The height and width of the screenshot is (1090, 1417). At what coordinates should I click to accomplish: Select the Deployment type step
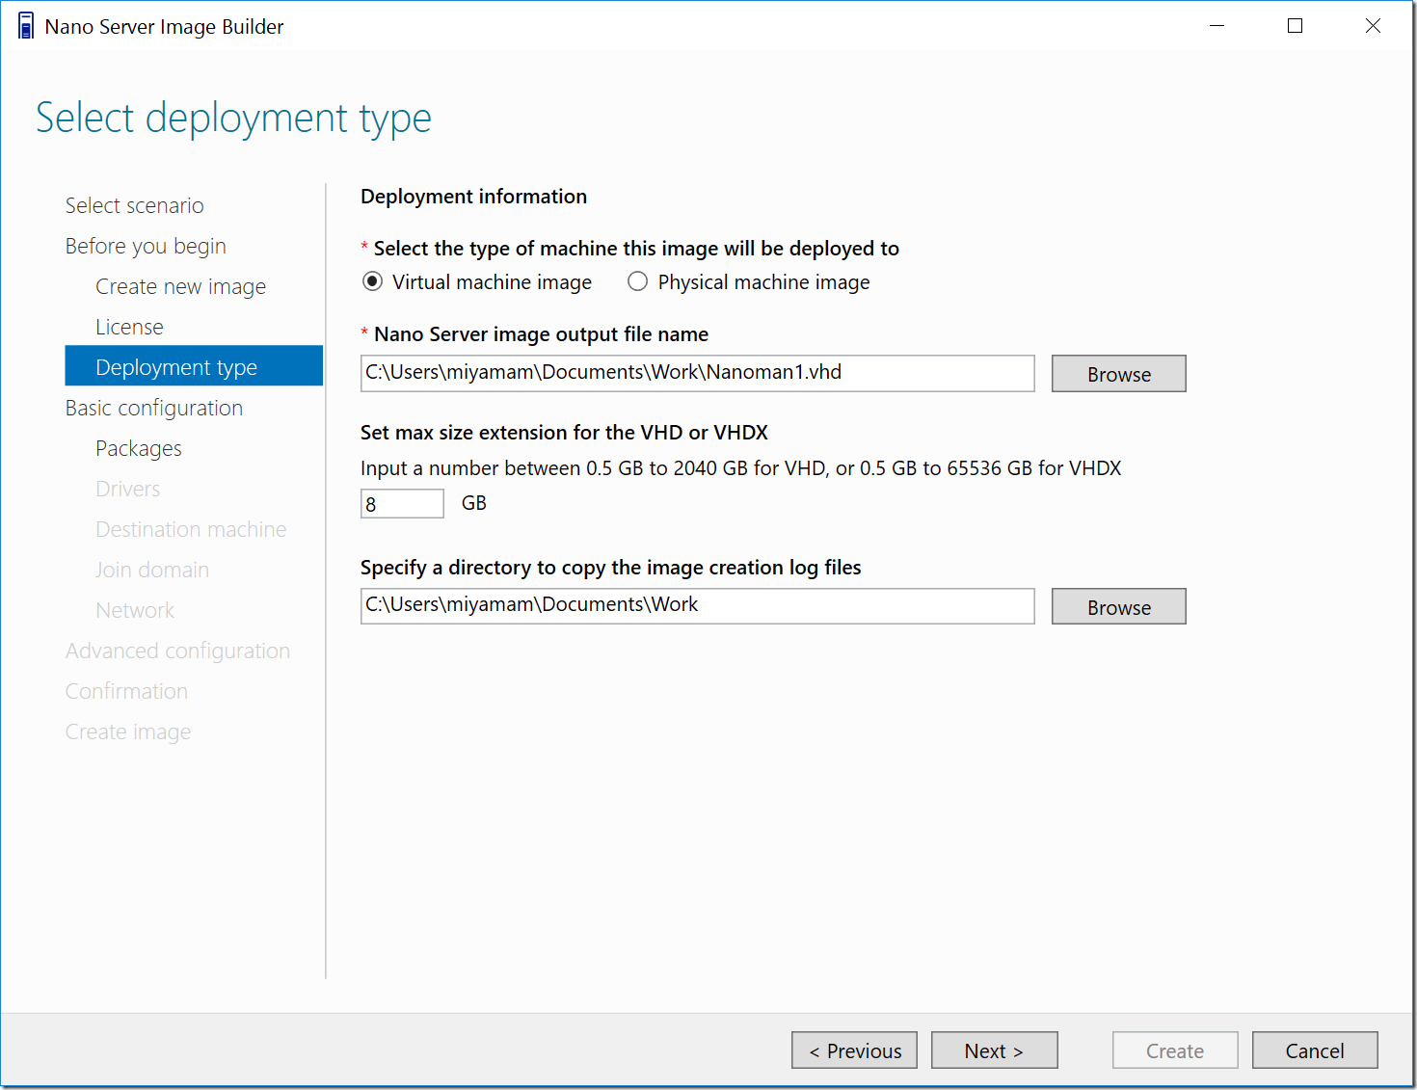194,365
